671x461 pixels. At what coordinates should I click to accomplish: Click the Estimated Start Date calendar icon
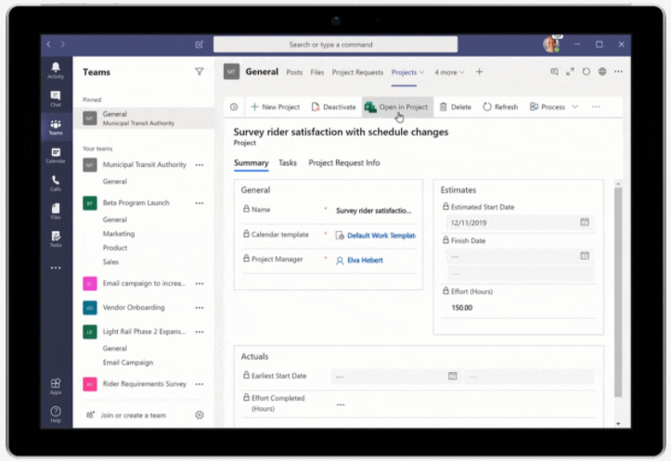[x=585, y=223]
